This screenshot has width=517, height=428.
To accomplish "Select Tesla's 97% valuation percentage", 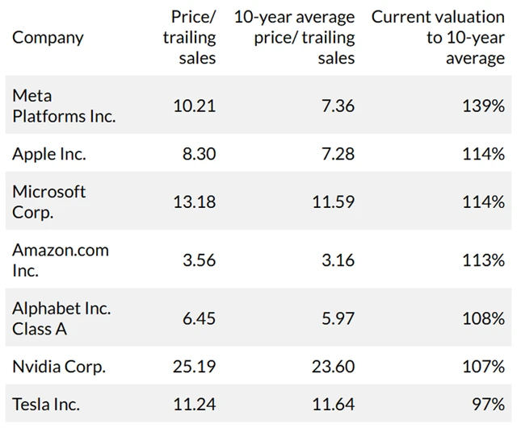I will (490, 405).
